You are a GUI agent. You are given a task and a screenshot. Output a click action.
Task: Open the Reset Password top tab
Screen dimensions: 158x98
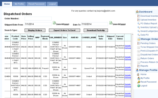click(x=36, y=4)
